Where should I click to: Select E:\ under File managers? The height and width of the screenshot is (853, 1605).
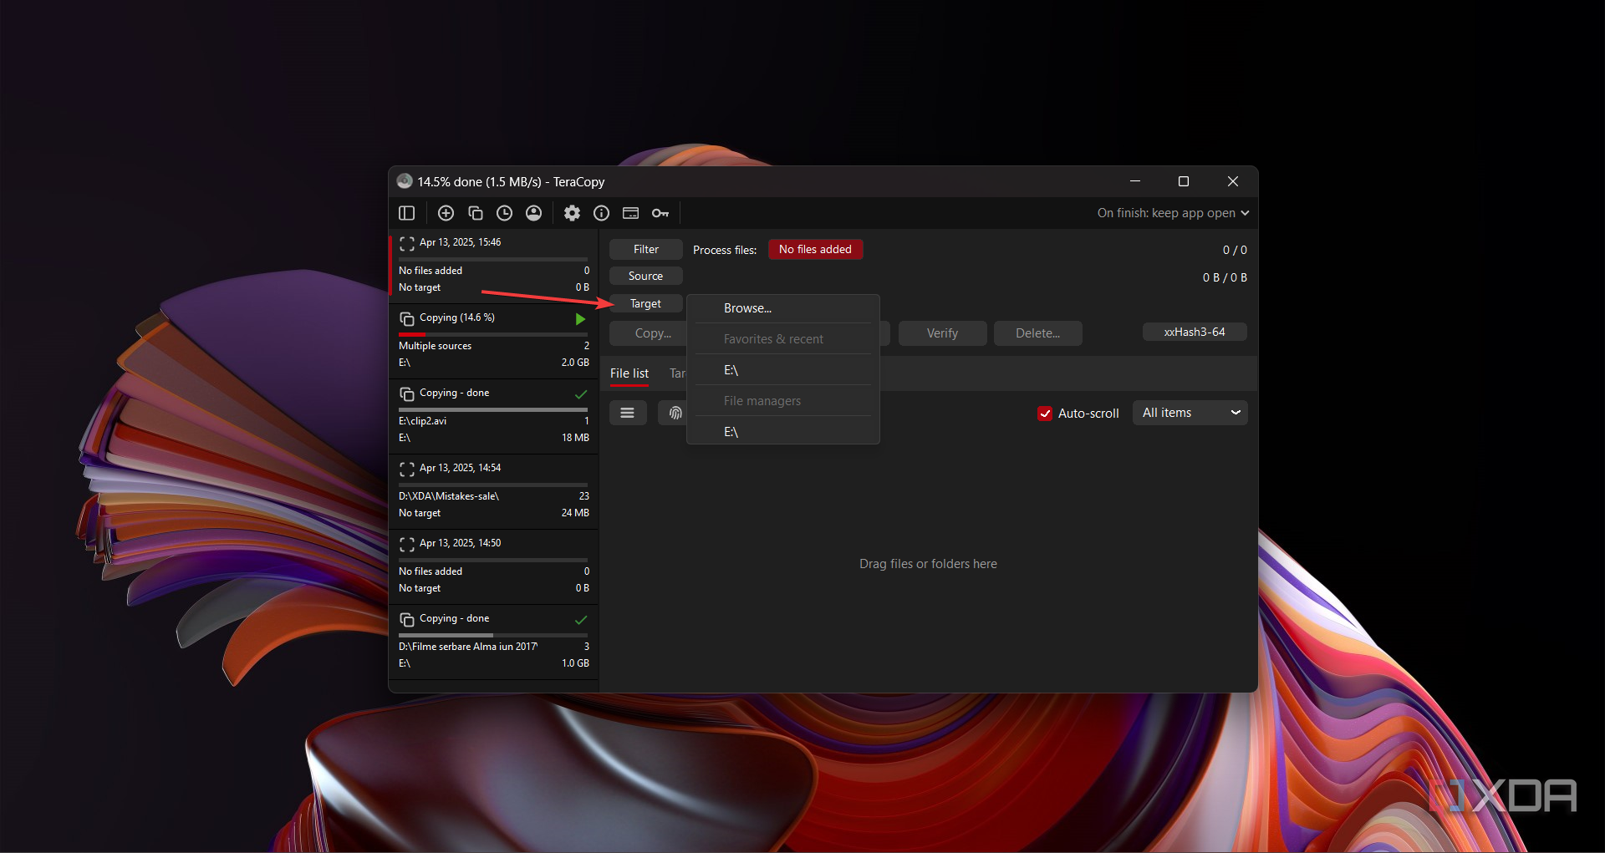[x=782, y=432]
